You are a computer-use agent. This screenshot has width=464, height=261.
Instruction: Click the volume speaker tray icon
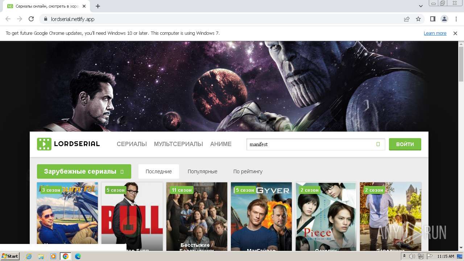pos(412,256)
